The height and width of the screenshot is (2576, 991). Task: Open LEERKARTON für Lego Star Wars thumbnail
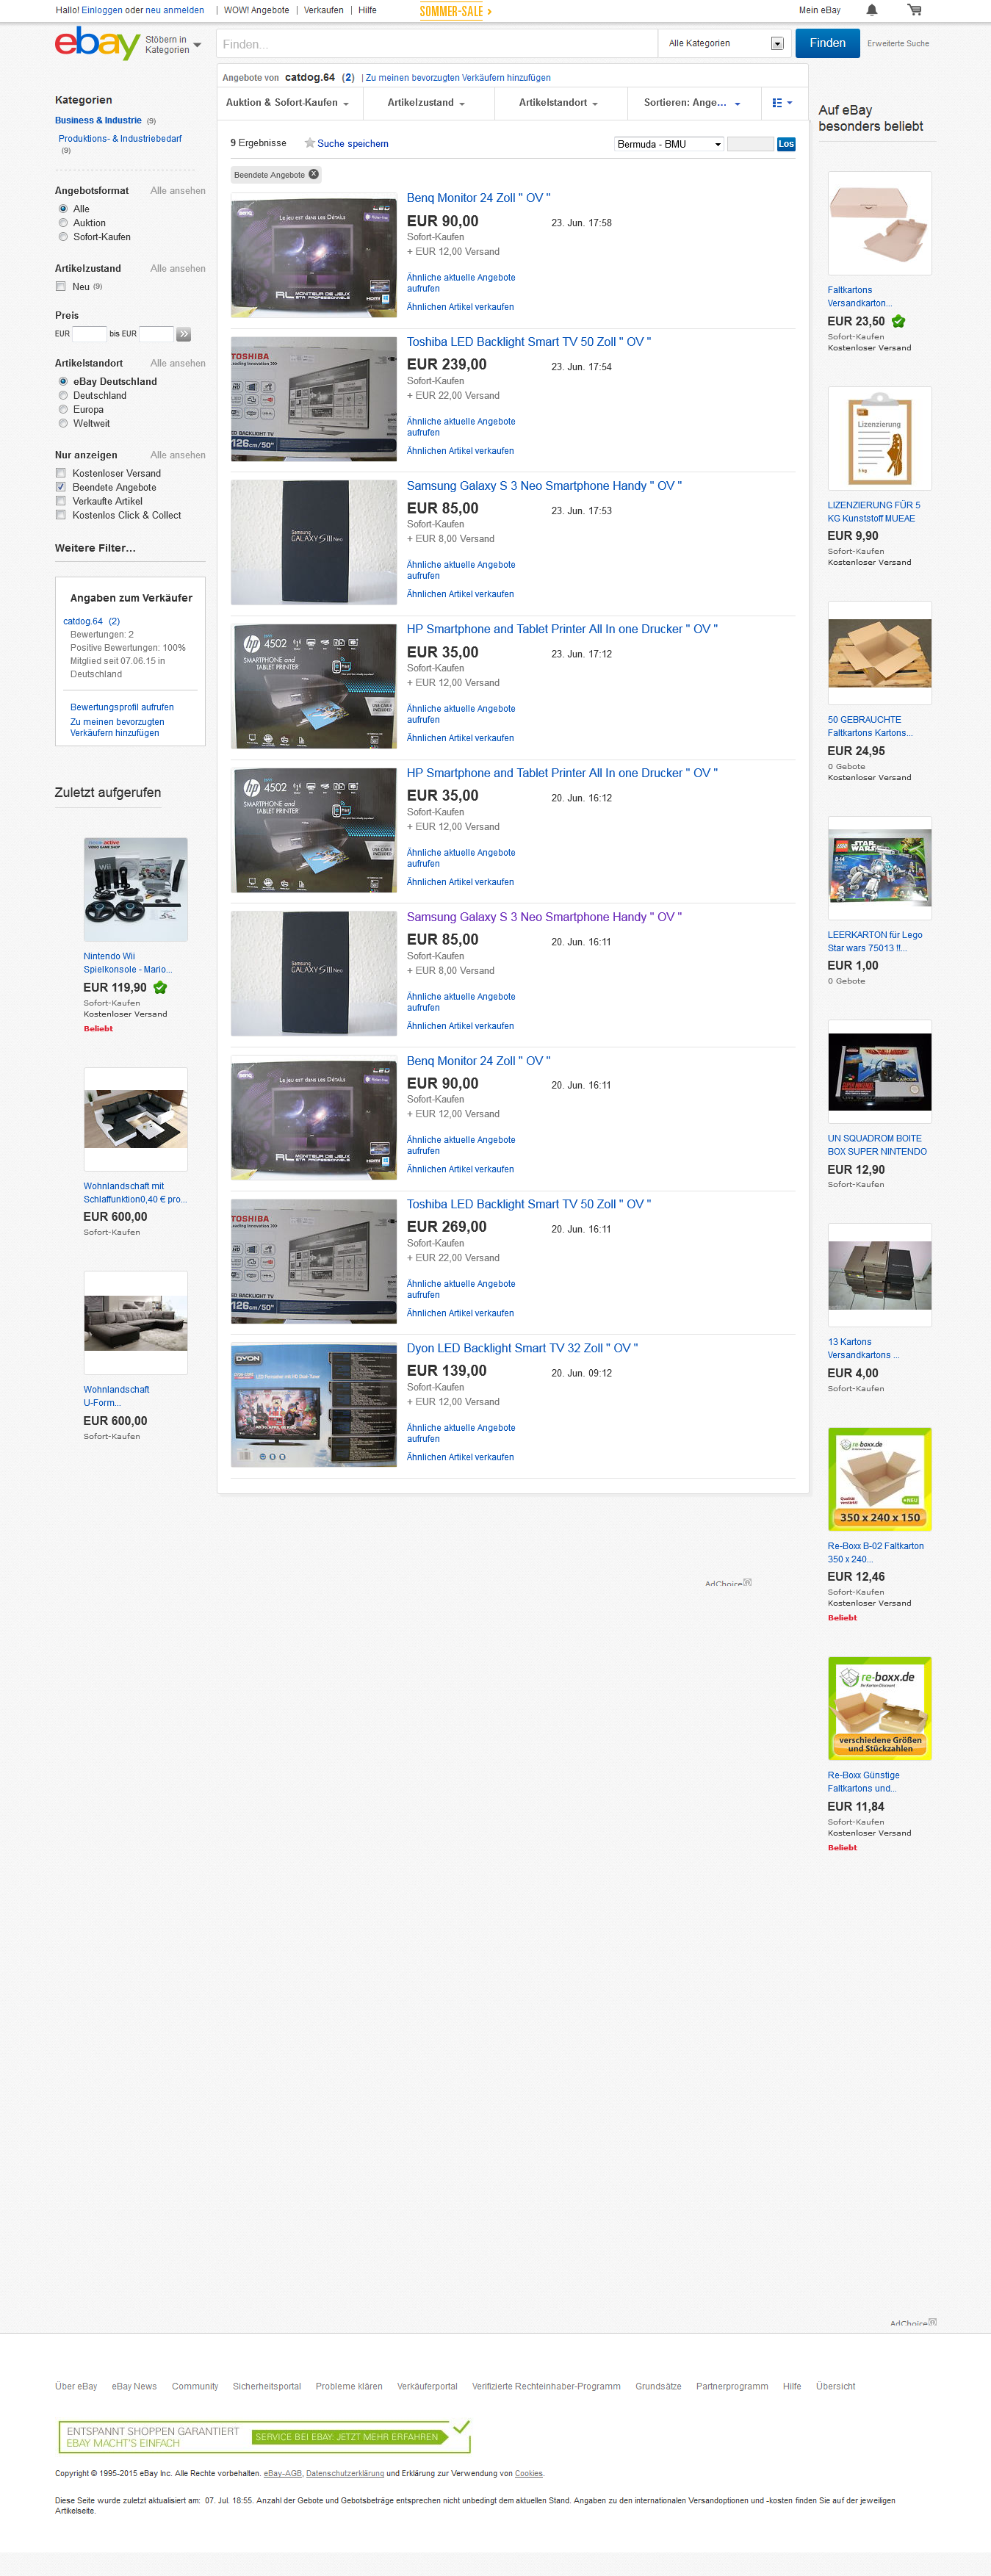point(880,868)
